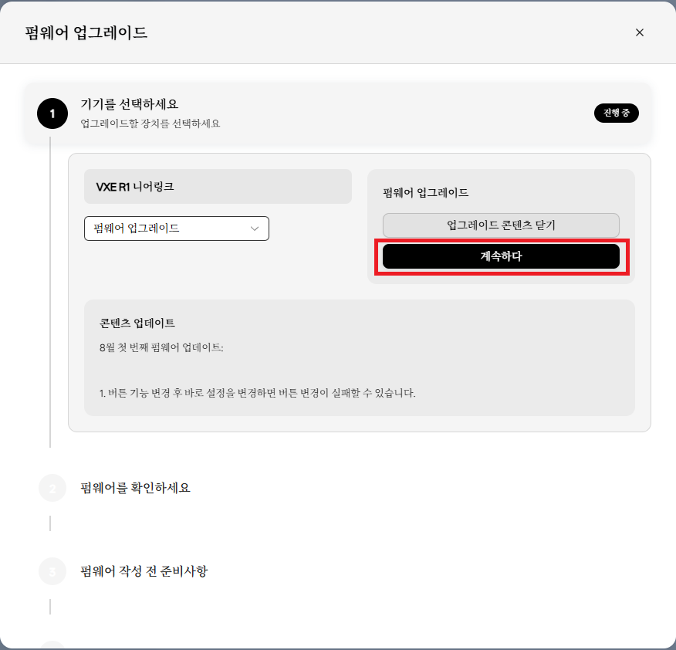Select the VXE R1 니어링크 device field
The width and height of the screenshot is (676, 650).
click(218, 186)
